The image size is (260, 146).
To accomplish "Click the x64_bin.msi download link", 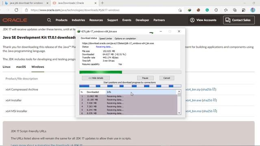I will pos(193,111).
